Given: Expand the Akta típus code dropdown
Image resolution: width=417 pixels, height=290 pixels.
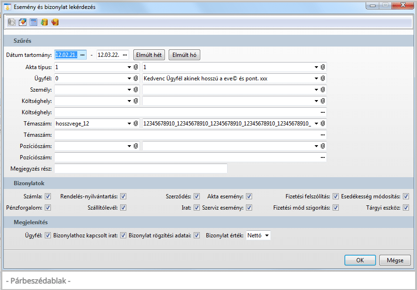Looking at the screenshot, I should tap(129, 67).
